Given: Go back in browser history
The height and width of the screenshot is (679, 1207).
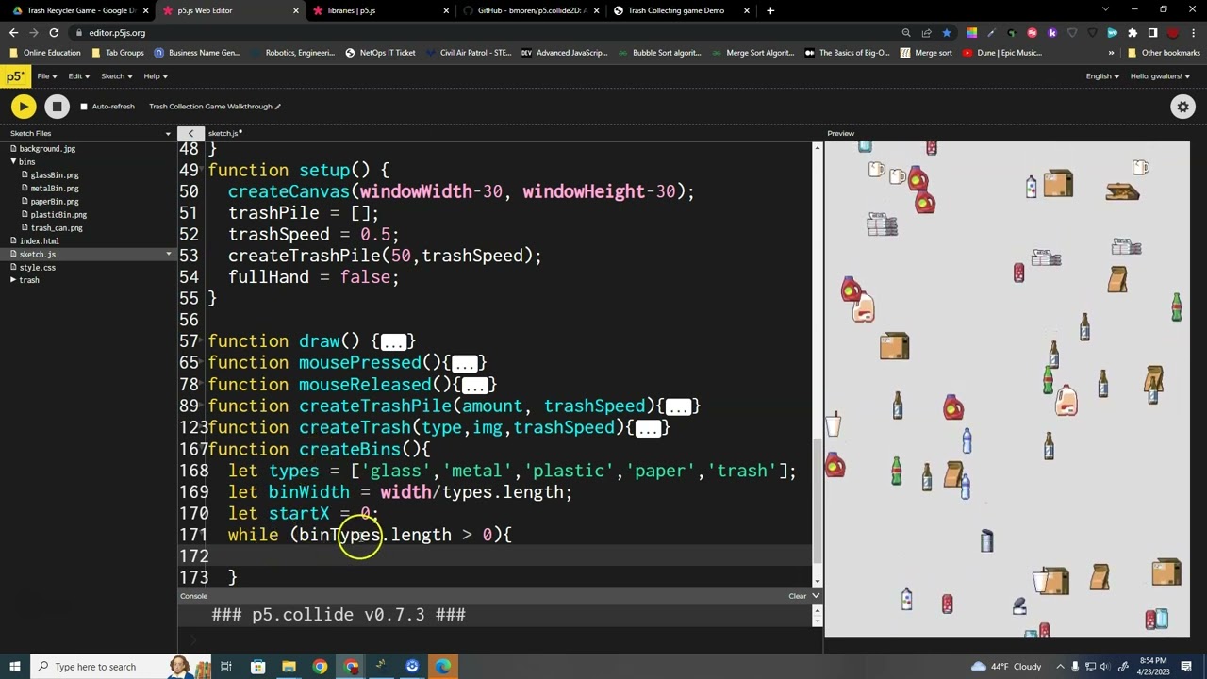Looking at the screenshot, I should tap(13, 33).
